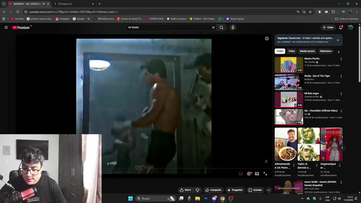The image size is (361, 203).
Task: Show video info card icon
Action: click(x=267, y=39)
